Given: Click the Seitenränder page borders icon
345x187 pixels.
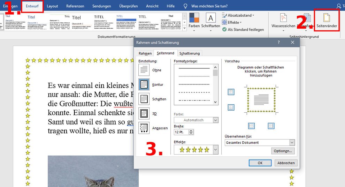Looking at the screenshot, I should click(327, 18).
